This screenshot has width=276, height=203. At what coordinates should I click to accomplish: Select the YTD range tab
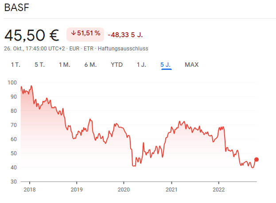(117, 65)
